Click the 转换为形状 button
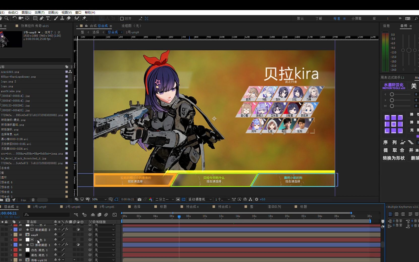The image size is (419, 262). pos(394,158)
